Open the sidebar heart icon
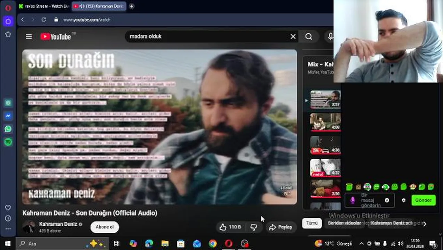Screen dimensions: 443x250 point(8,208)
